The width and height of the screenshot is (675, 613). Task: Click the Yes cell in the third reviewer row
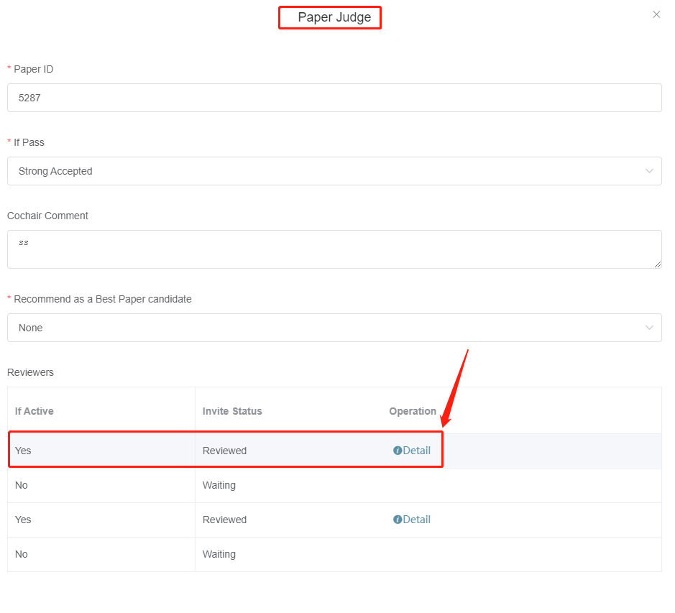(x=23, y=520)
